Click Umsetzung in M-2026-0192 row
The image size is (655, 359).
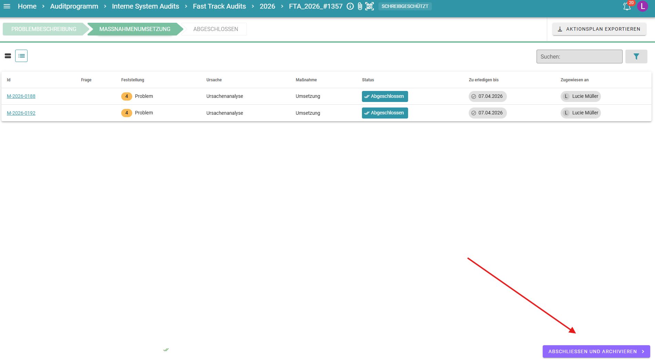tap(308, 113)
